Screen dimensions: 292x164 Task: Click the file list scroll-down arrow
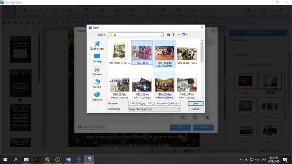[202, 97]
